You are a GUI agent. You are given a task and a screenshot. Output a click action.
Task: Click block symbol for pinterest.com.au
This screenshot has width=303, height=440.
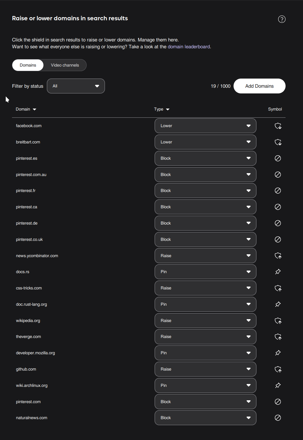click(278, 175)
